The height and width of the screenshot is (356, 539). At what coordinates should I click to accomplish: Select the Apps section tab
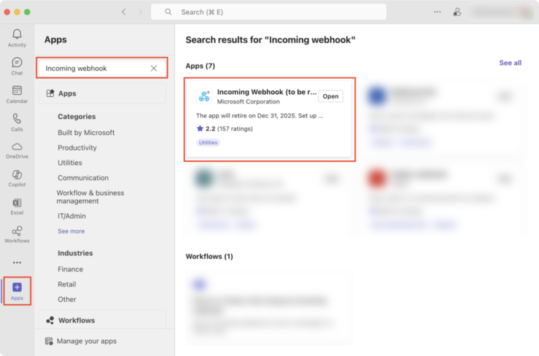pyautogui.click(x=102, y=94)
